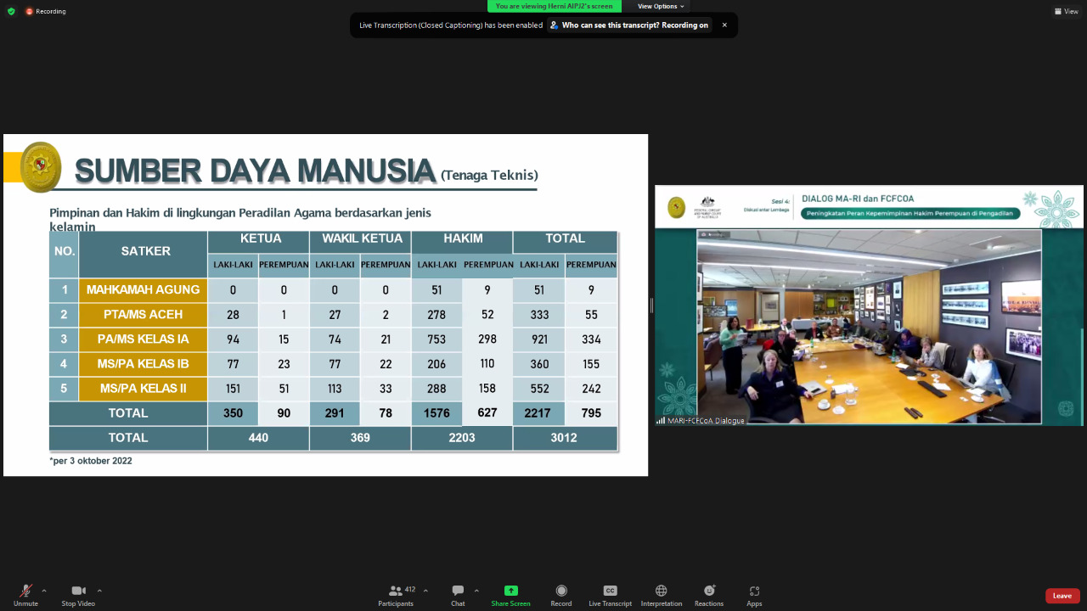Click the divider handle between screen and video
The width and height of the screenshot is (1087, 611).
point(651,305)
